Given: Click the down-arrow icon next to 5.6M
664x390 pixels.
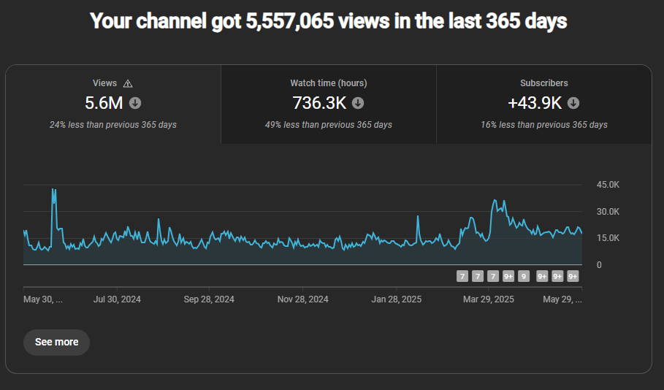Looking at the screenshot, I should click(135, 103).
